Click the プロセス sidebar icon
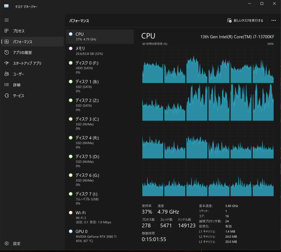Viewport: 281px width, 252px height. click(7, 31)
